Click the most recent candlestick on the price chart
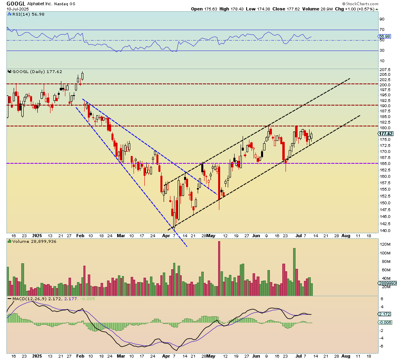Viewport: 397px width, 360px height. pos(312,136)
